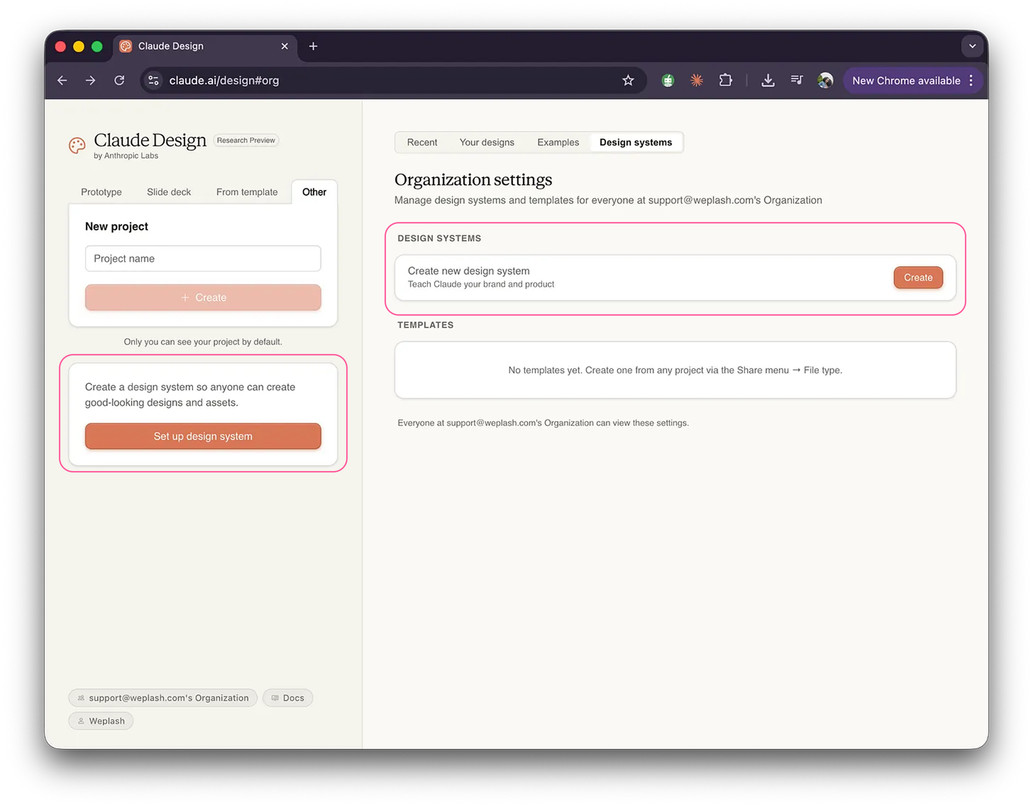Bookmark page with the star icon

(628, 81)
